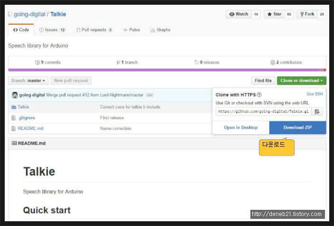Image resolution: width=334 pixels, height=226 pixels.
Task: Click going-digital author name in commit row
Action: 32,95
